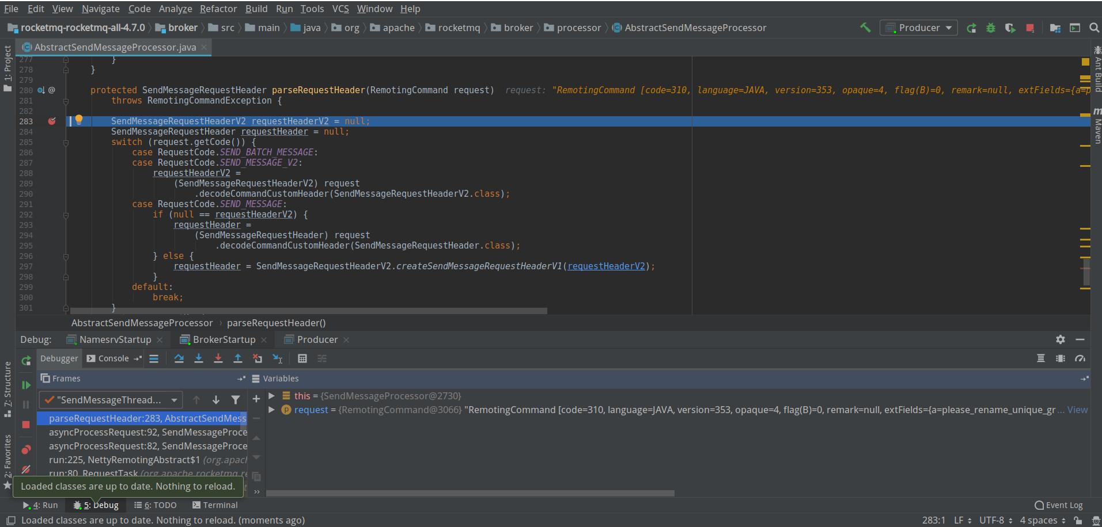The height and width of the screenshot is (527, 1102).
Task: Open the View Breakpoints icon
Action: pyautogui.click(x=26, y=449)
